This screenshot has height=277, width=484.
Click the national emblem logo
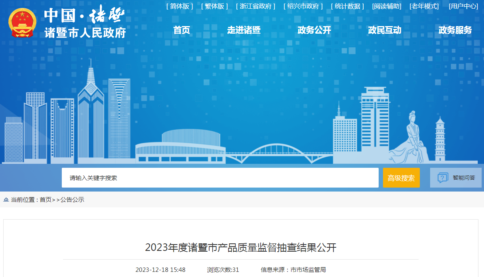tap(23, 23)
